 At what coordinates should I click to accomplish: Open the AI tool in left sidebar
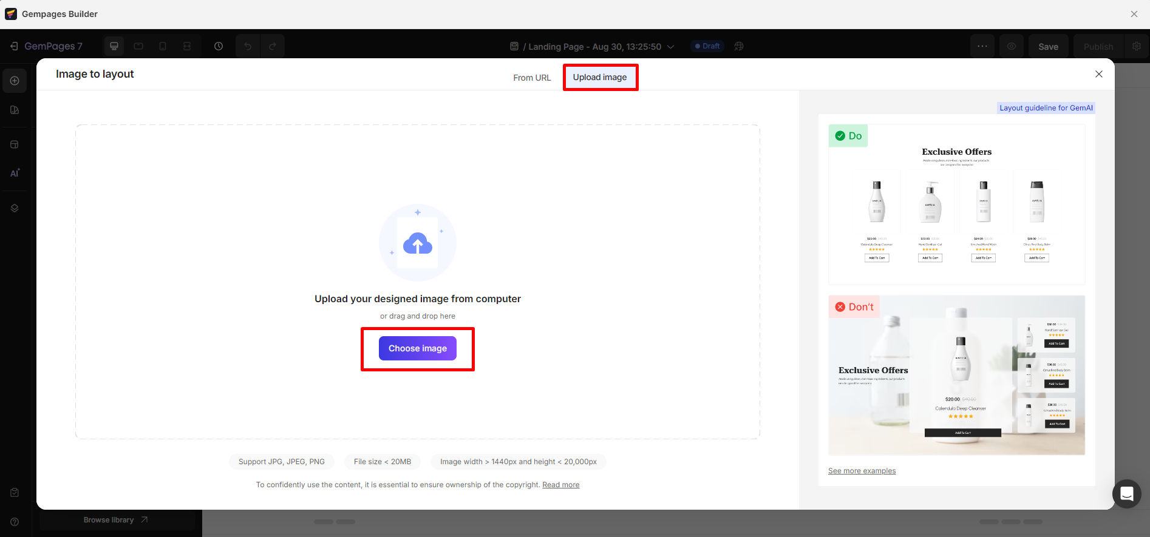point(15,174)
